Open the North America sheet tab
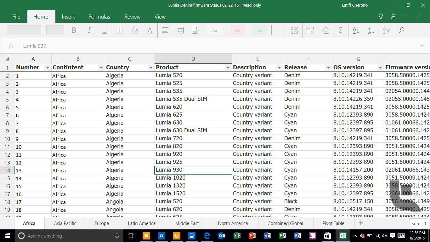430x242 pixels. (233, 223)
